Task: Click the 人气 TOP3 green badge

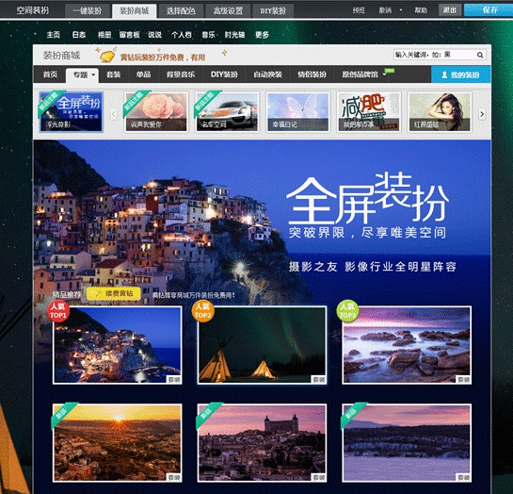Action: click(x=347, y=311)
